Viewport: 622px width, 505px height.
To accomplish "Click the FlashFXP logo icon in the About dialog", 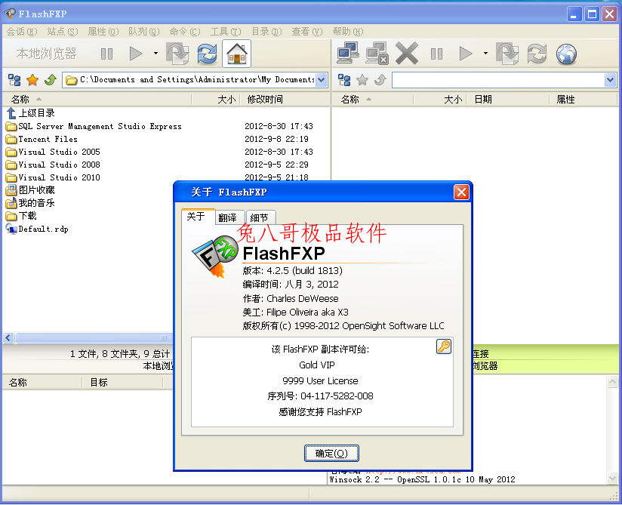I will click(x=215, y=256).
